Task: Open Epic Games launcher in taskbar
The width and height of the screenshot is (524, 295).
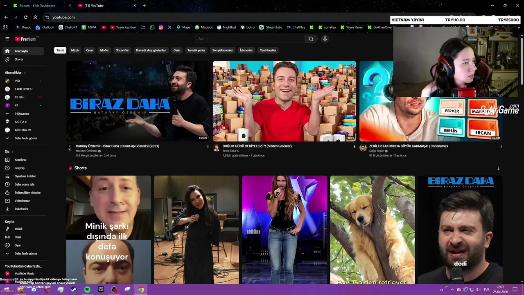Action: [x=101, y=290]
